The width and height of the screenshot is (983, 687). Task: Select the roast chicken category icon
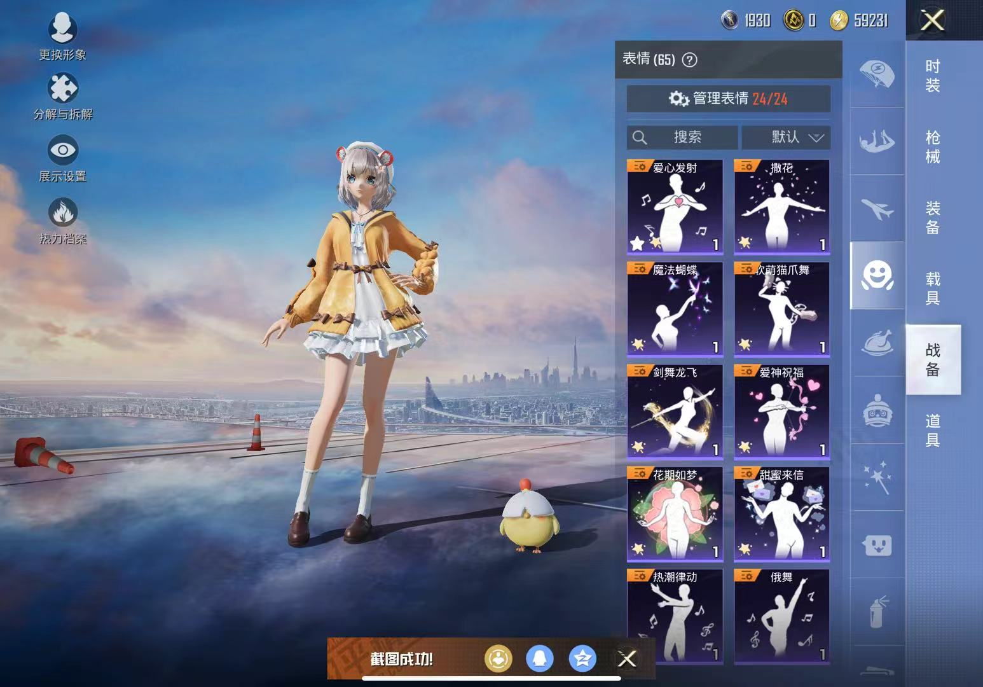[877, 343]
